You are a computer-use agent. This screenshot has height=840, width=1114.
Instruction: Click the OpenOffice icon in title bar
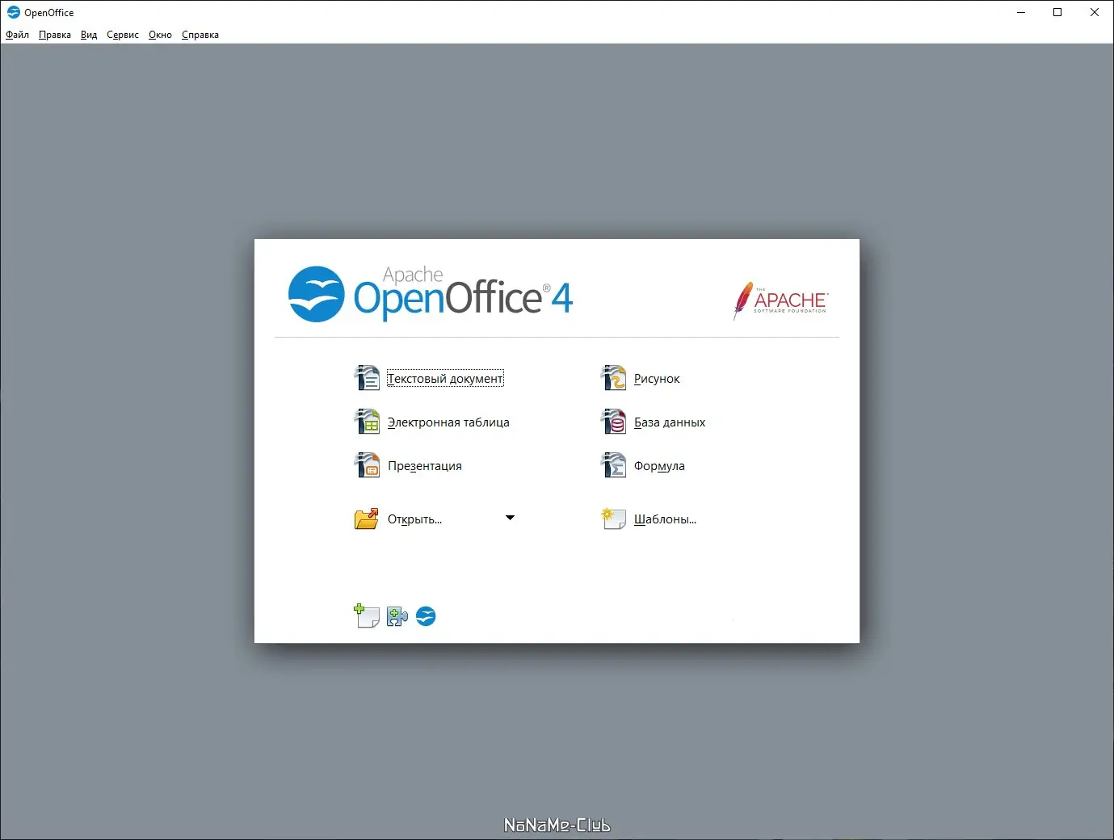[13, 12]
